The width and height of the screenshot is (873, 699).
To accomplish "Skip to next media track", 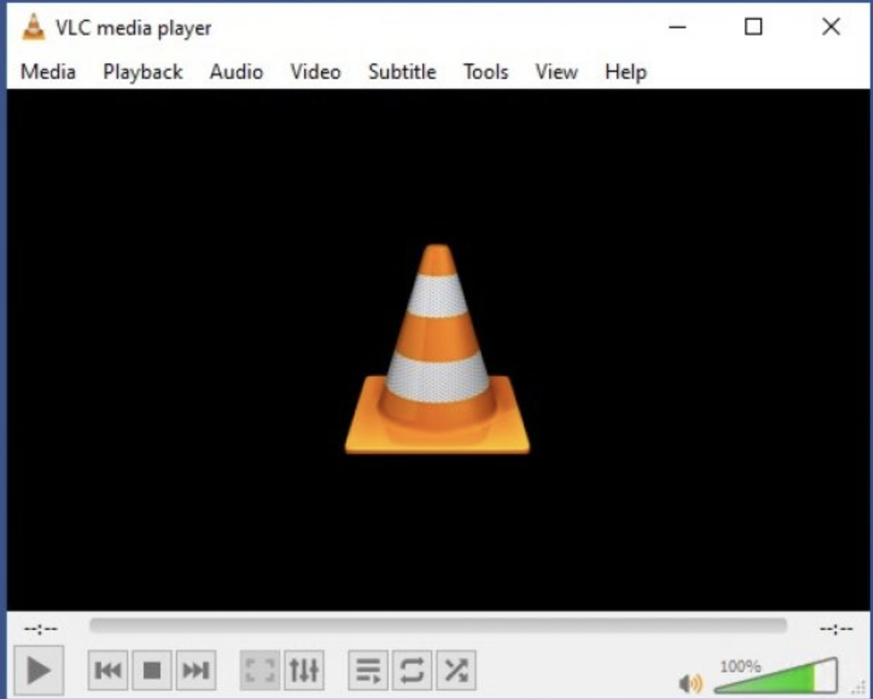I will (195, 670).
